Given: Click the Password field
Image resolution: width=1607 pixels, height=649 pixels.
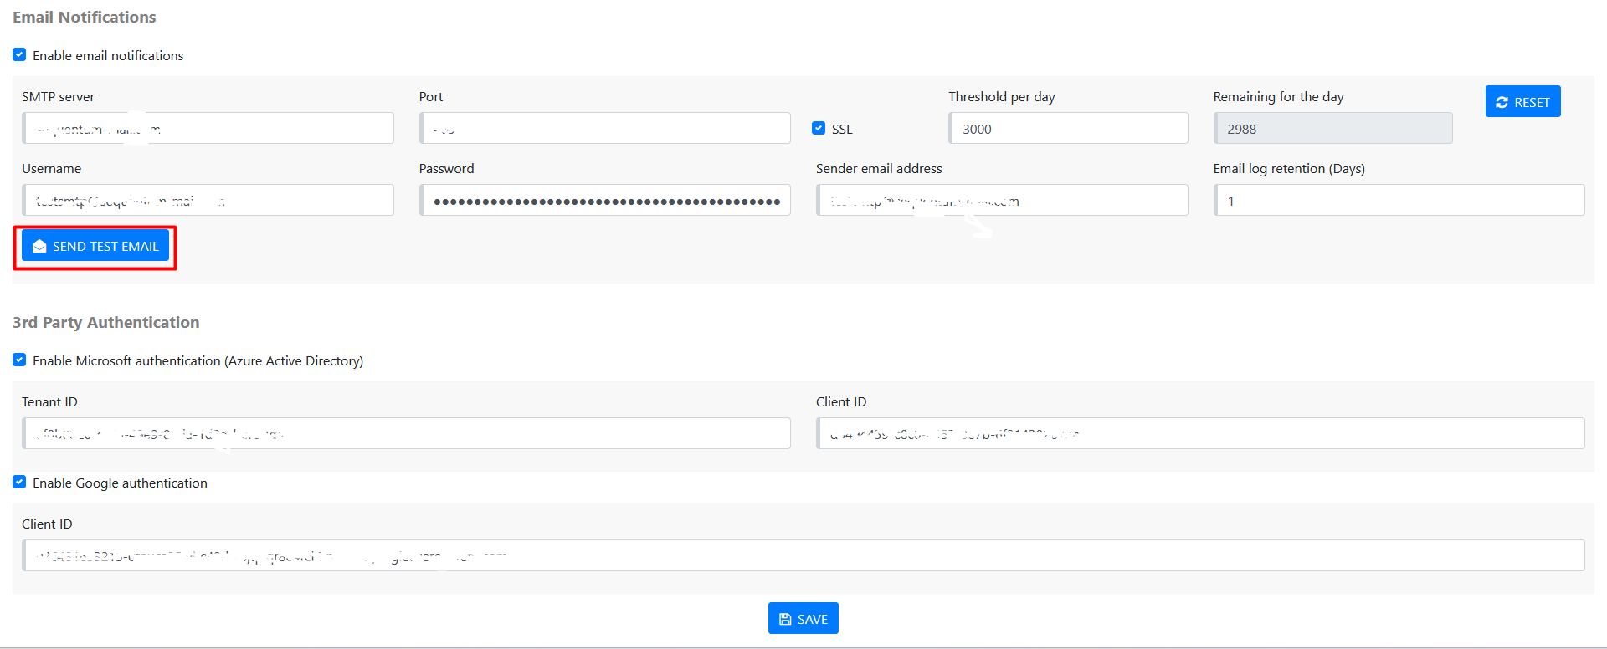Looking at the screenshot, I should pyautogui.click(x=604, y=201).
